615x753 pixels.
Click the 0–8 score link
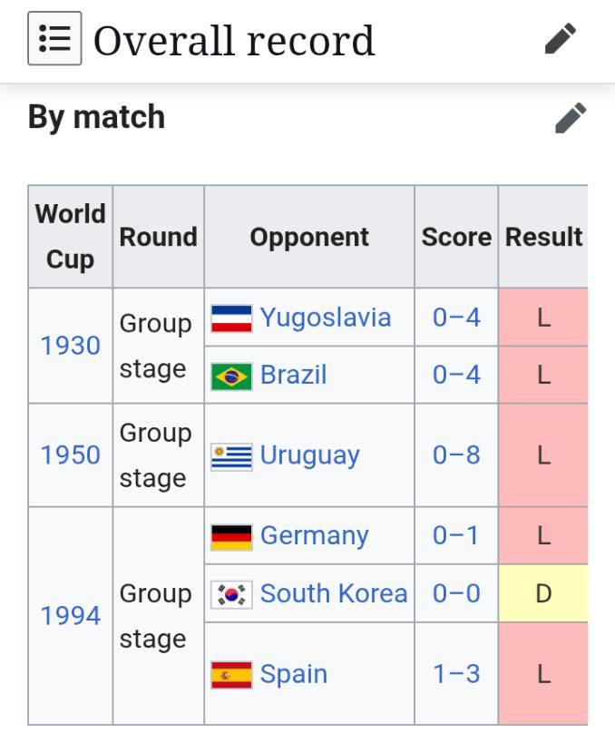click(x=456, y=455)
